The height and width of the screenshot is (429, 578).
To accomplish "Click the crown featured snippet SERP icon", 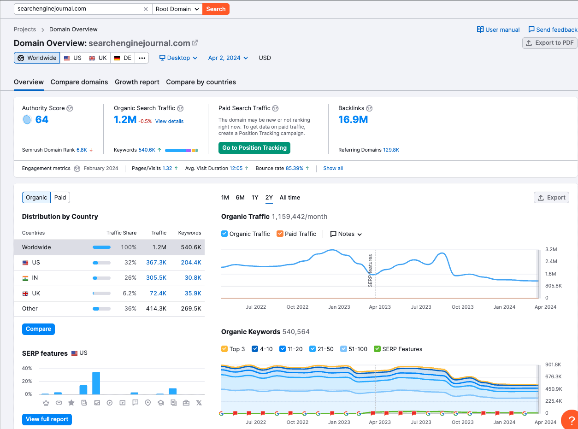I will [x=46, y=403].
